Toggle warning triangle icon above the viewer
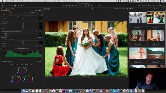166x93 pixels. (93, 9)
